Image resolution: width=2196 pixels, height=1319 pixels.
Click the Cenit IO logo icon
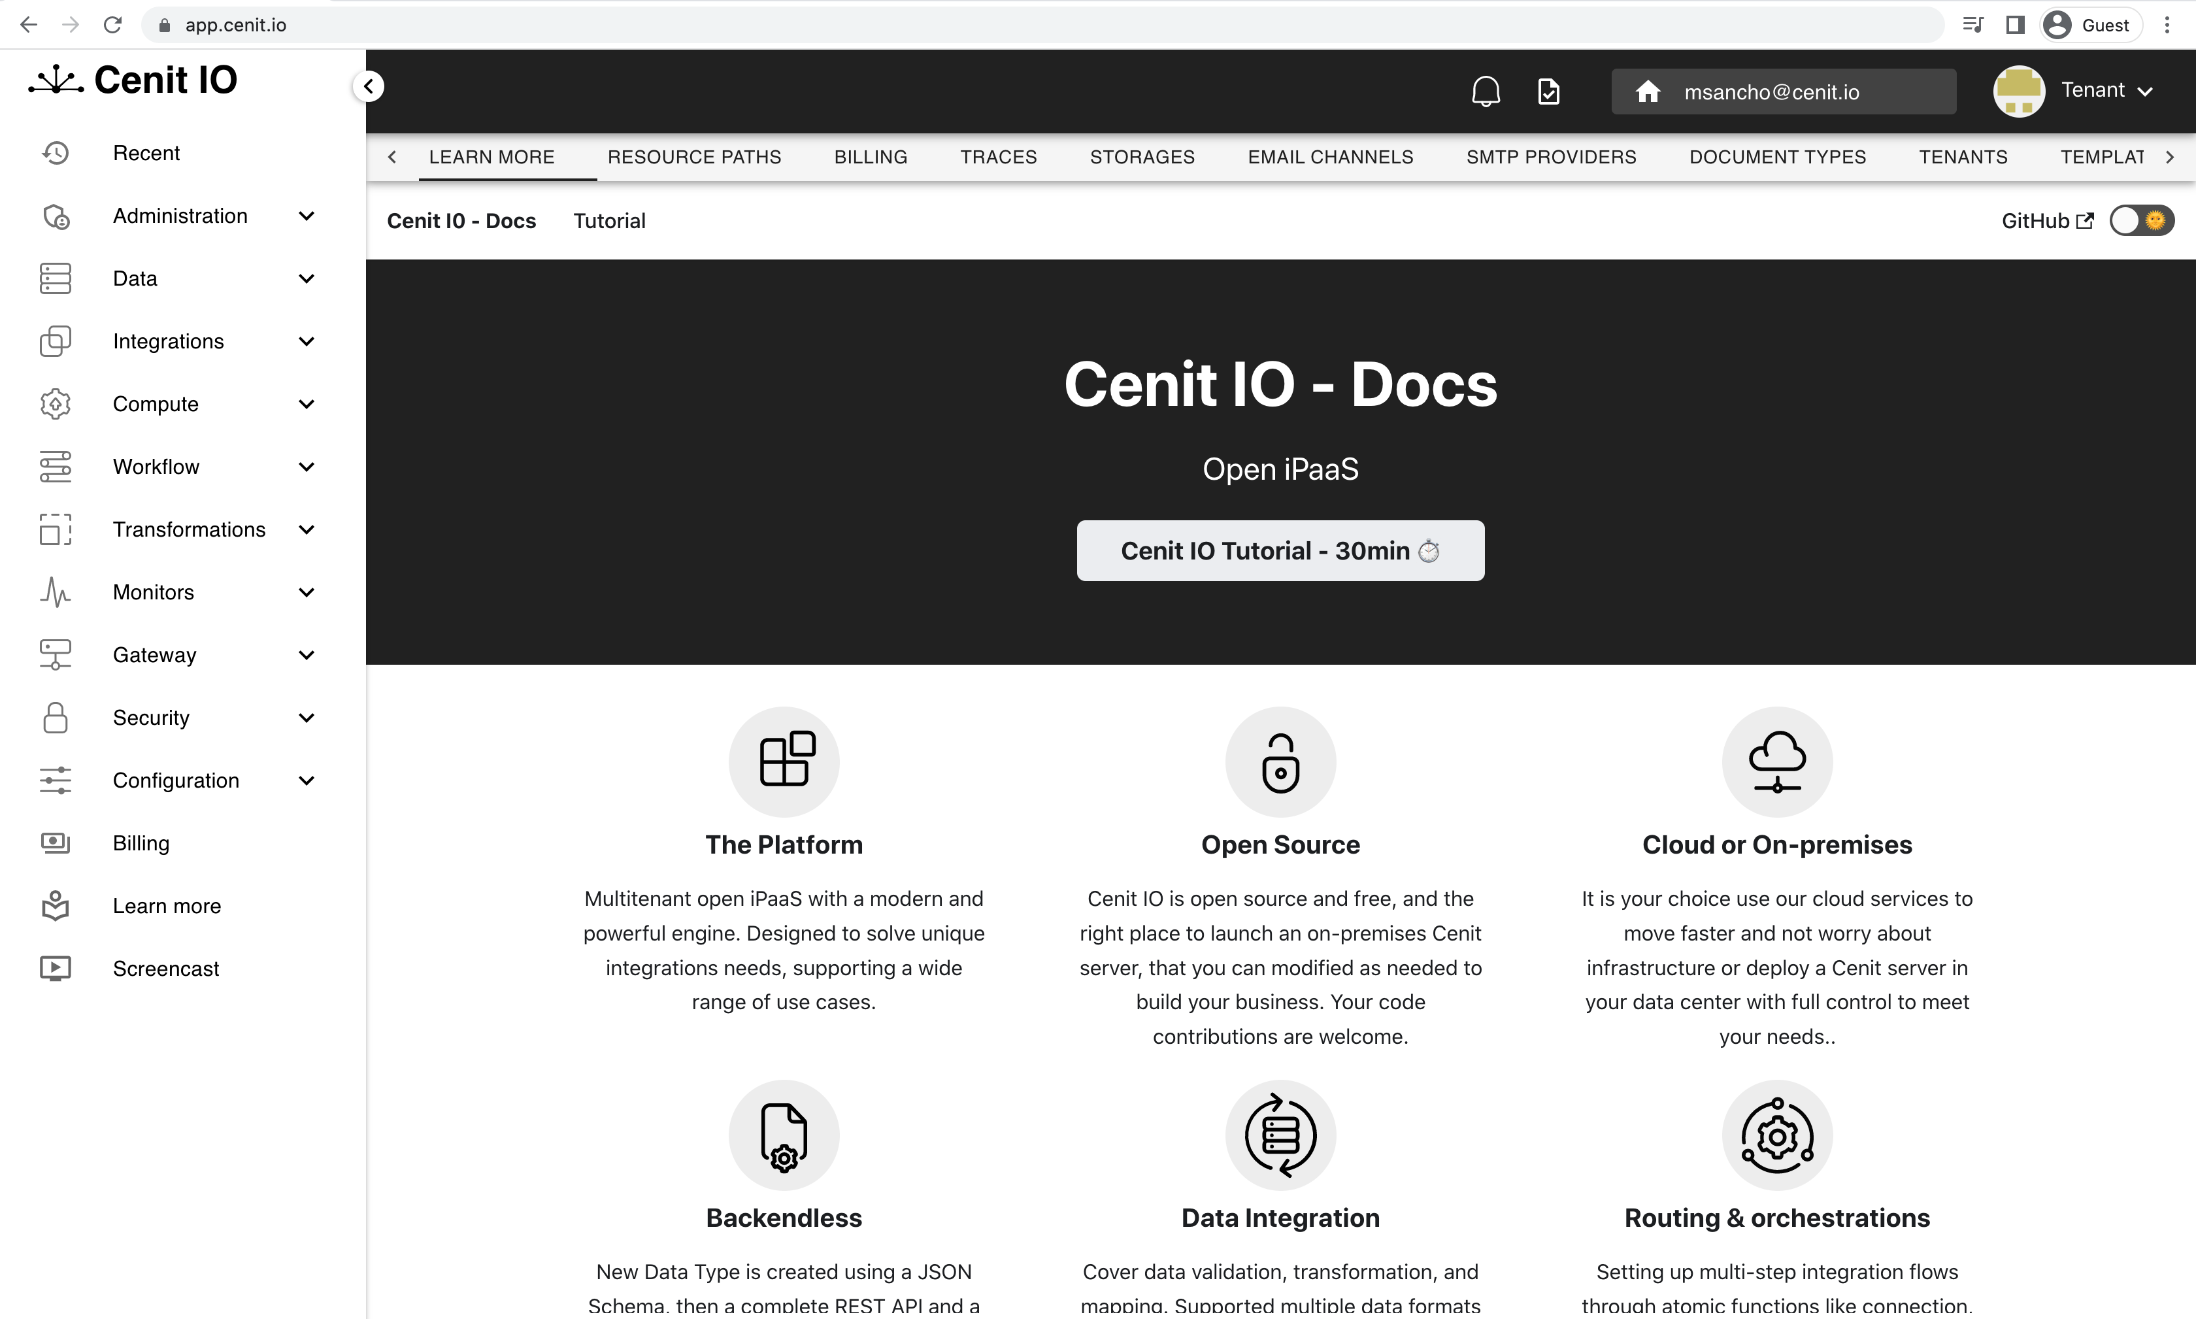[56, 80]
